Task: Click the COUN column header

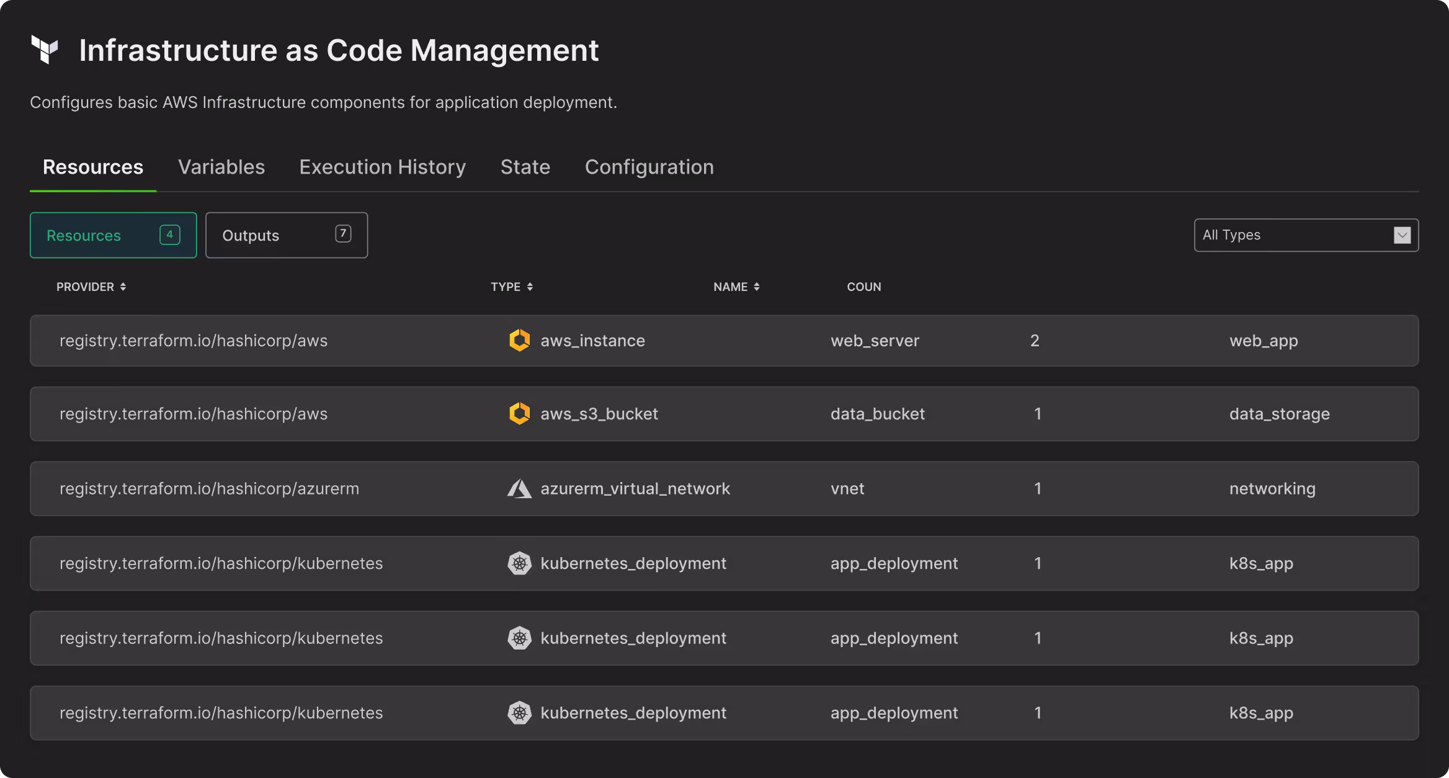Action: pos(864,287)
